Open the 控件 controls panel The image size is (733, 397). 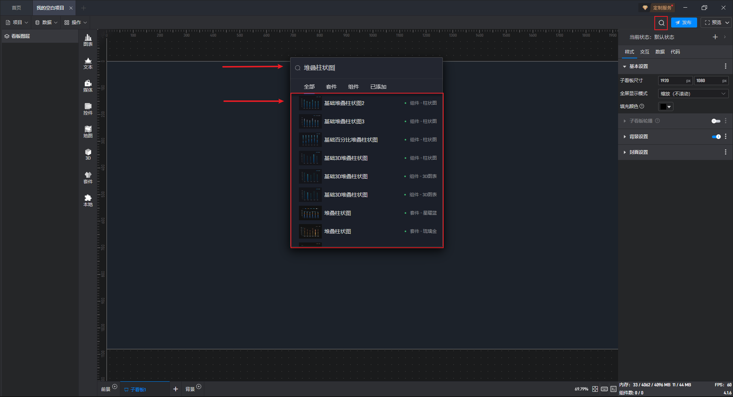pyautogui.click(x=88, y=109)
